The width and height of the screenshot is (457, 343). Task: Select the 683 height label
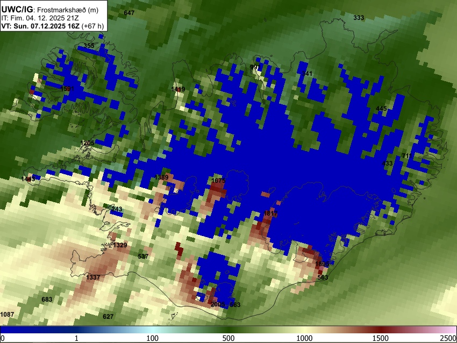pyautogui.click(x=47, y=299)
